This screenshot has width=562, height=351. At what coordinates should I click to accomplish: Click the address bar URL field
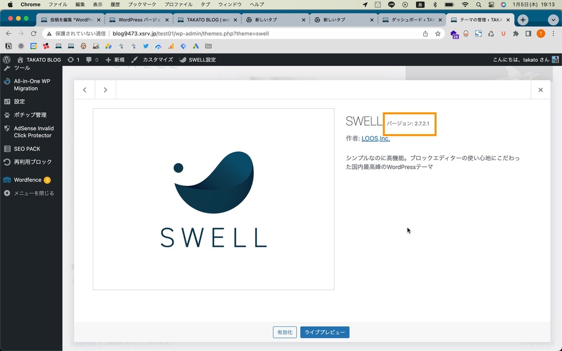pos(244,34)
